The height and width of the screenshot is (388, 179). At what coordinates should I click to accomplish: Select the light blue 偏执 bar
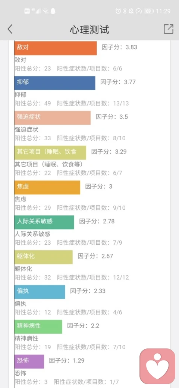[40, 292]
